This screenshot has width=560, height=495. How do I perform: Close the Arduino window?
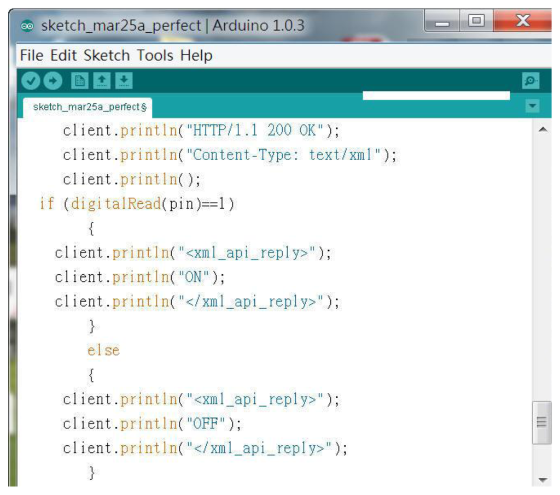pyautogui.click(x=522, y=21)
